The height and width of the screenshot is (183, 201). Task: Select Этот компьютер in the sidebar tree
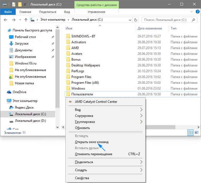(25, 101)
